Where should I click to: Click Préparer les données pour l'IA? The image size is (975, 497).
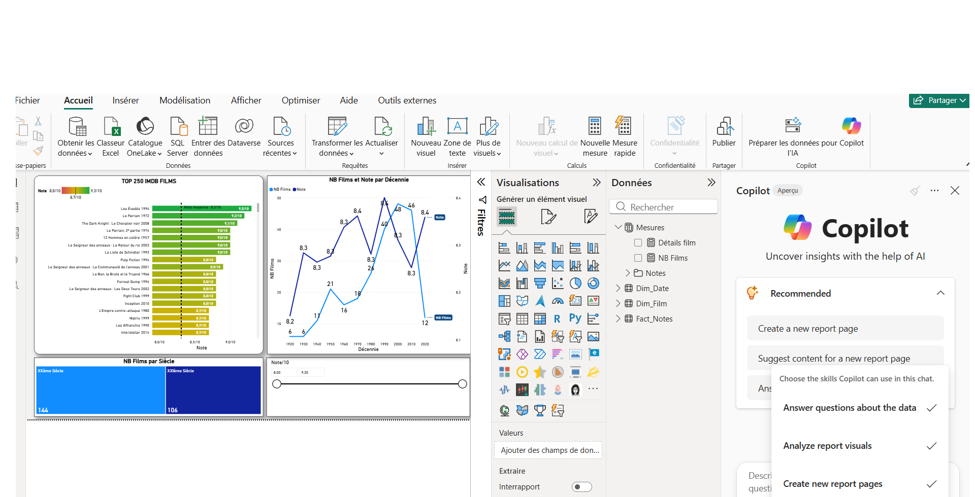pos(793,136)
